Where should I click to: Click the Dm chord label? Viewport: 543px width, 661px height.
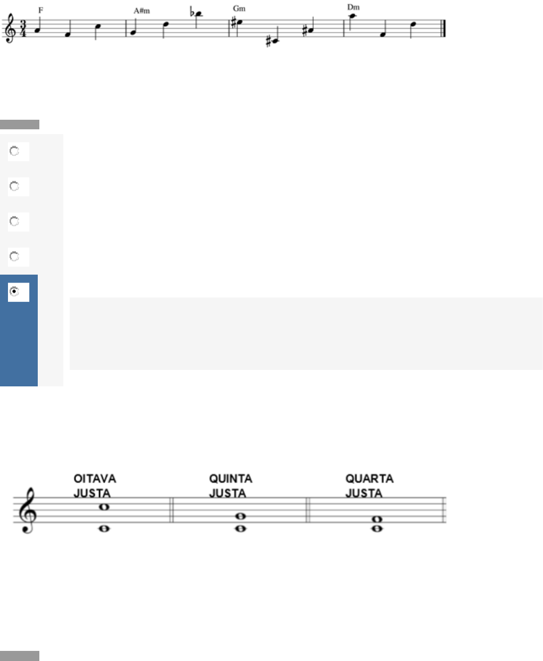(353, 7)
